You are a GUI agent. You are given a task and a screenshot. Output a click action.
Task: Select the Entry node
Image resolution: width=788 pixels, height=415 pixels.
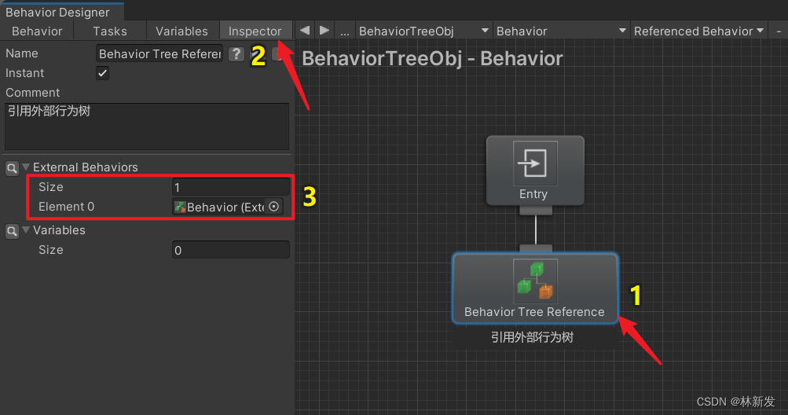535,171
